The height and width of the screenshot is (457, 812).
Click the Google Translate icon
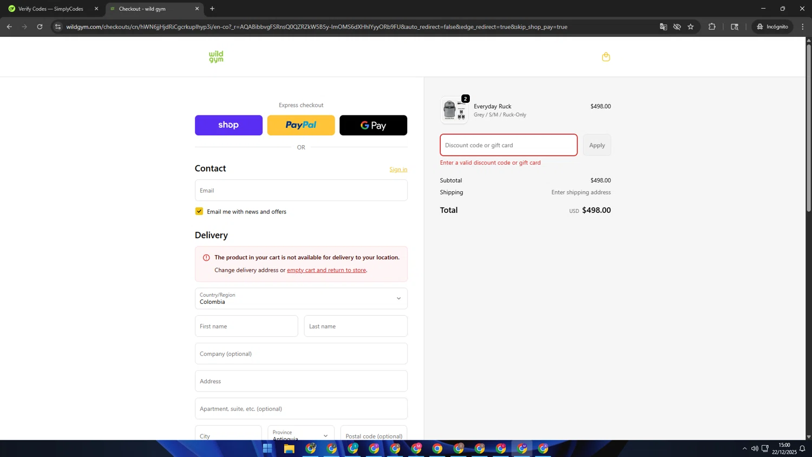point(663,27)
